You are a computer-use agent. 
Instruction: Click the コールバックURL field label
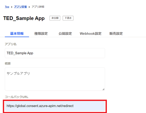coord(16,97)
